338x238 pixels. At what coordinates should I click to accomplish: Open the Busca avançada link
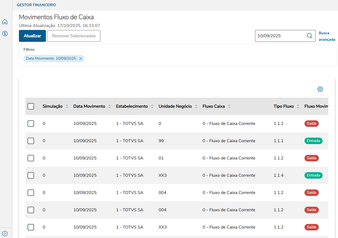(x=327, y=36)
